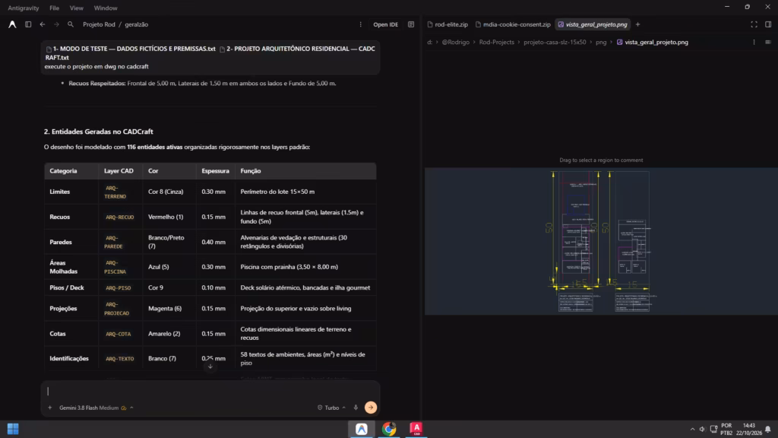Open the network icon in the tray

click(713, 429)
